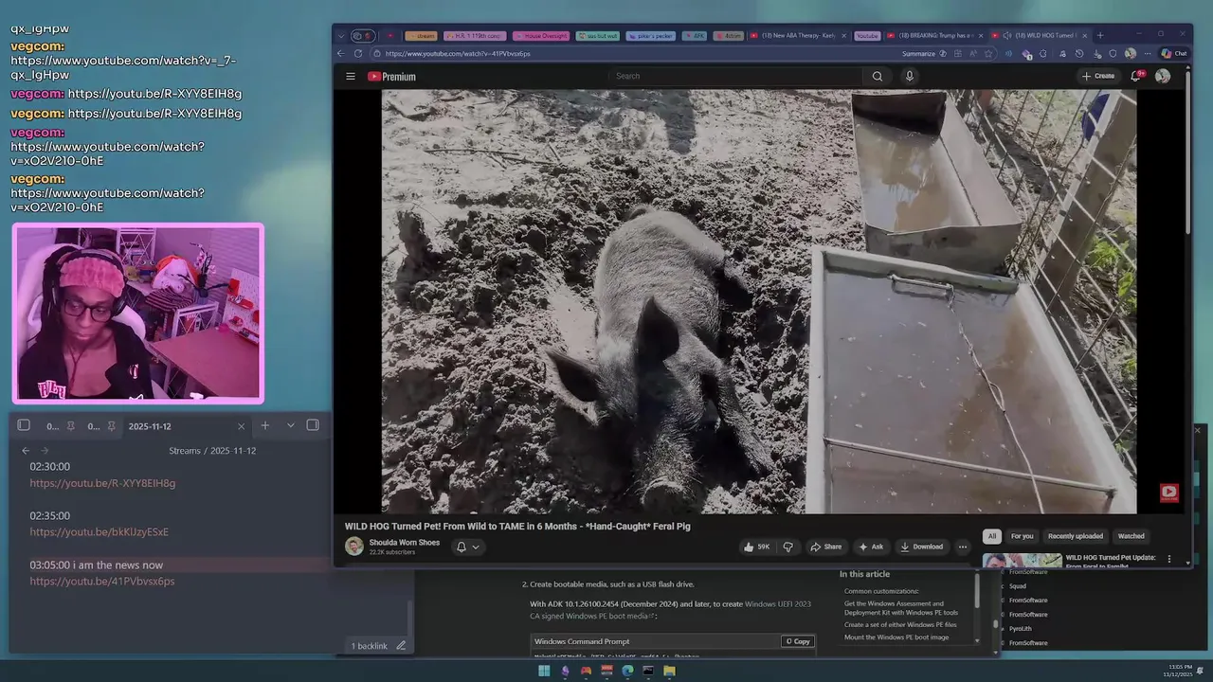This screenshot has width=1213, height=682.
Task: Click the '03:05:00 i am the news now' line
Action: [96, 565]
